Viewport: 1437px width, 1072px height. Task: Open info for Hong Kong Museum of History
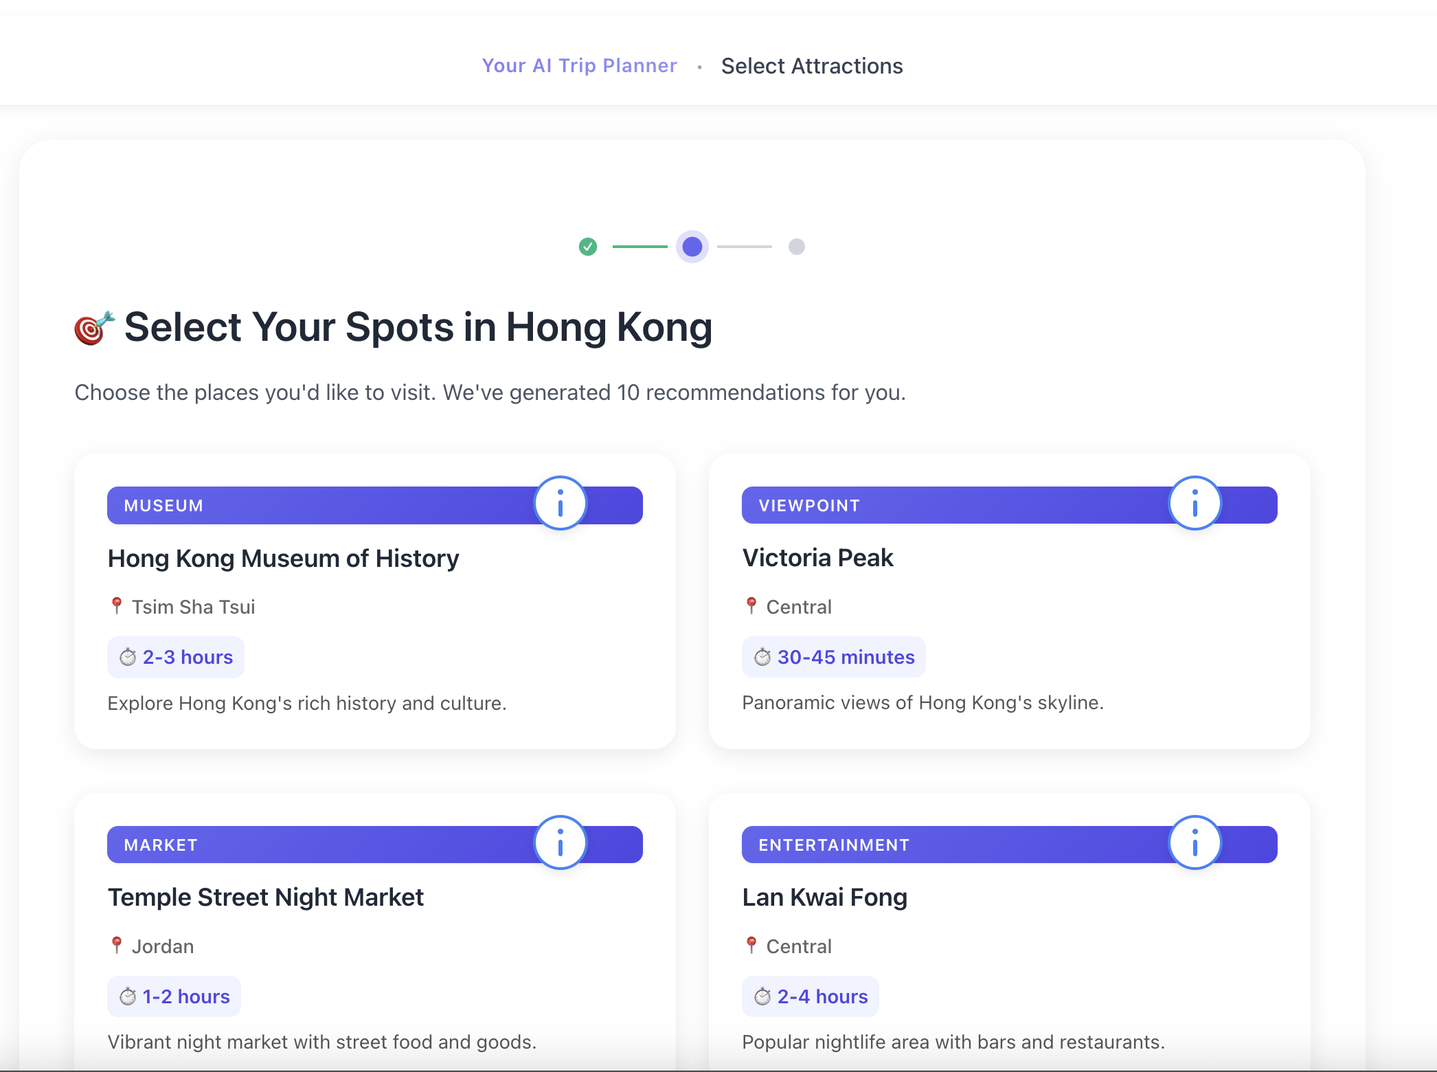[561, 503]
